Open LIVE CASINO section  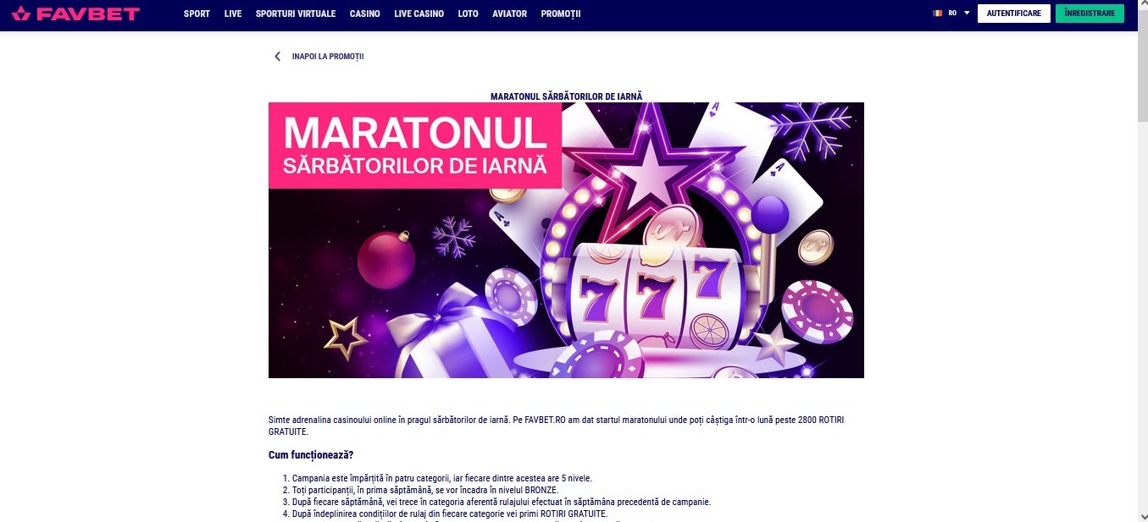419,14
